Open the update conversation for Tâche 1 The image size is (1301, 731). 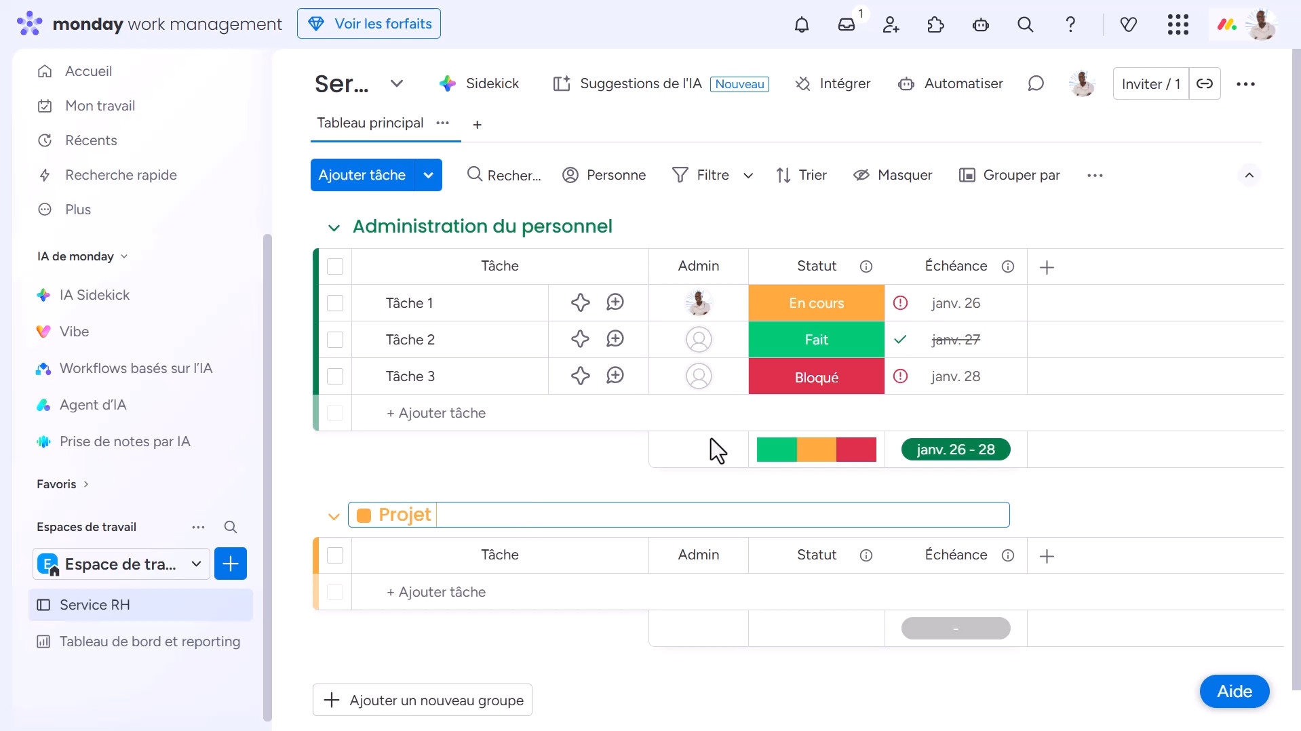(x=615, y=302)
